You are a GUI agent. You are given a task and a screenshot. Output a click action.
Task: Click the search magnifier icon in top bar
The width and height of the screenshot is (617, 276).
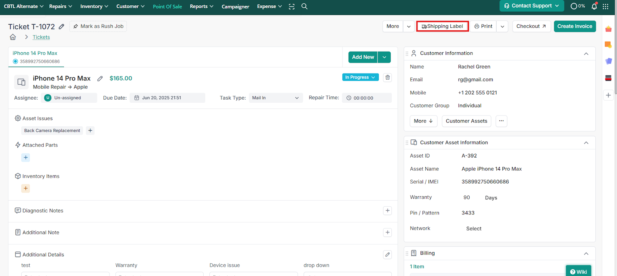click(x=304, y=6)
